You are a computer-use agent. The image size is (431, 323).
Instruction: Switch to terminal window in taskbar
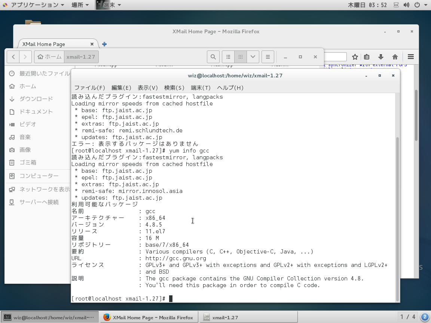pyautogui.click(x=50, y=317)
